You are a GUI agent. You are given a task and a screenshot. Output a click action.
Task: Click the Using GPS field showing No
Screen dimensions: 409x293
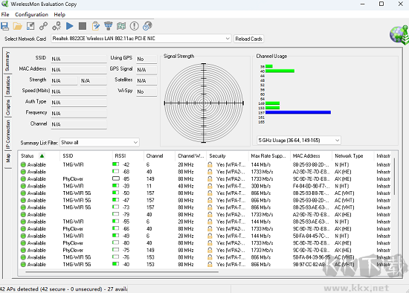(146, 59)
